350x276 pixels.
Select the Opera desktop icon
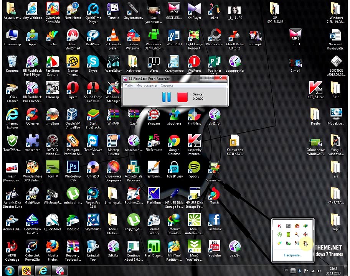click(x=73, y=90)
